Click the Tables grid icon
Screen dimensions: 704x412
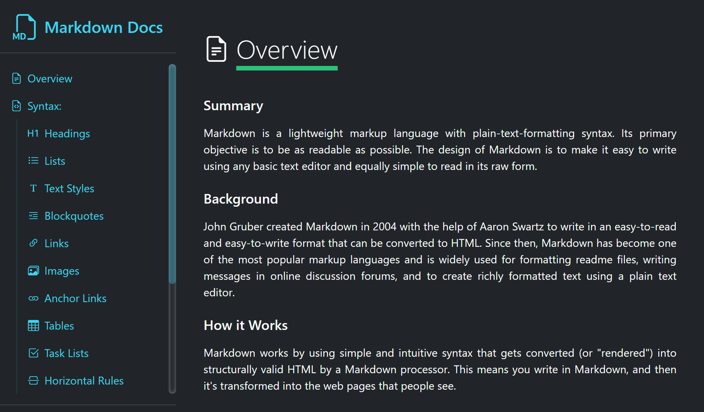coord(33,325)
